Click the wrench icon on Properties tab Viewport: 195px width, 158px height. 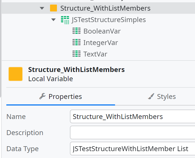(42, 96)
